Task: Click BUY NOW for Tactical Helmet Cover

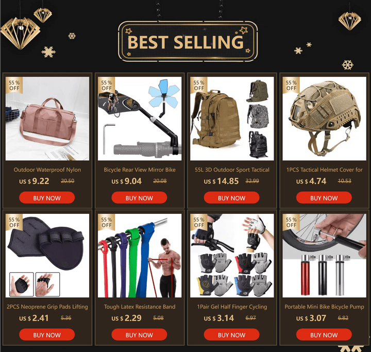Action: 324,198
